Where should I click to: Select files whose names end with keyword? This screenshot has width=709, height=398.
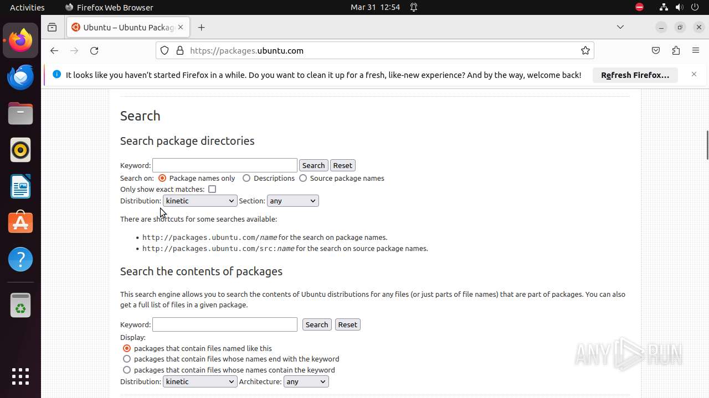(x=127, y=359)
